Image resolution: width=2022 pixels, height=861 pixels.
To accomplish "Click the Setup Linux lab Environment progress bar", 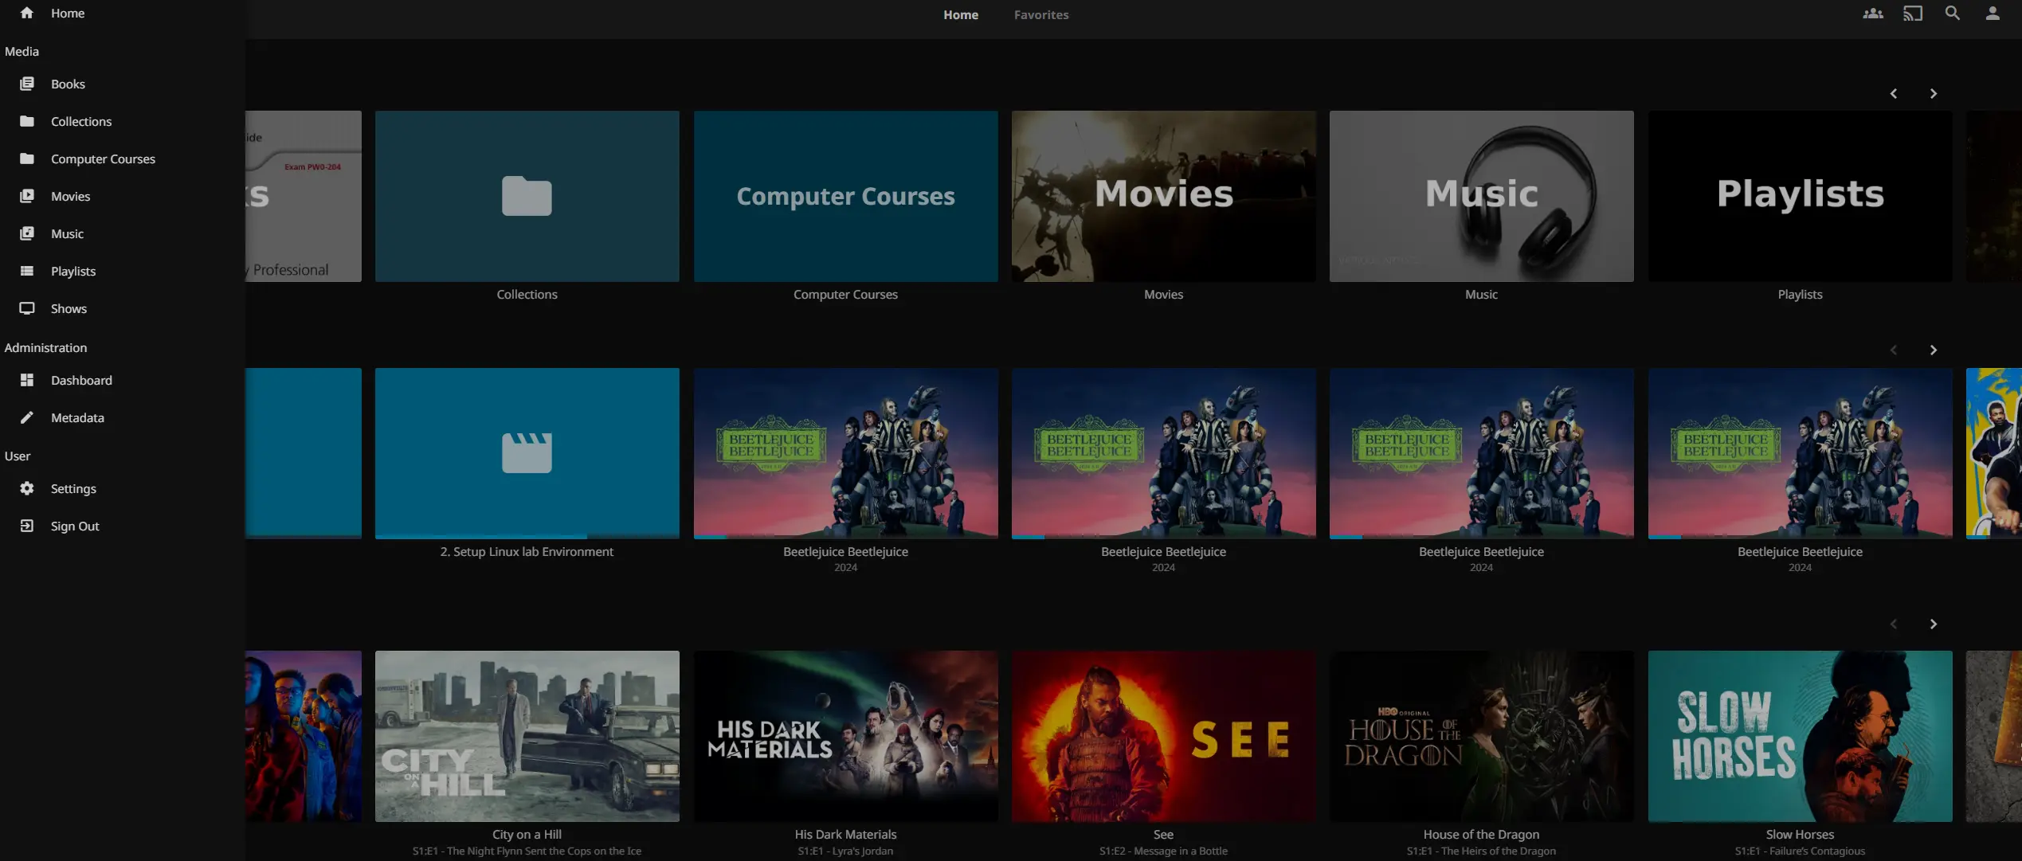I will tap(527, 536).
